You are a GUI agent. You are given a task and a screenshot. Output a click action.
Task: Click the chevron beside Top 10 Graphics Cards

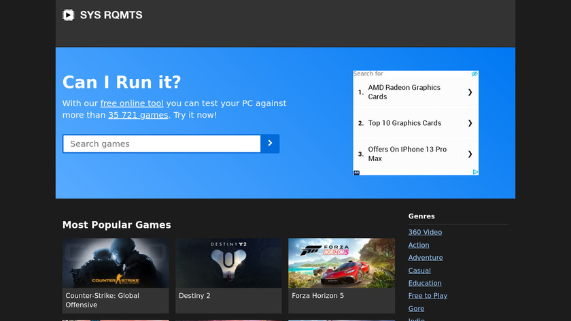(x=470, y=123)
